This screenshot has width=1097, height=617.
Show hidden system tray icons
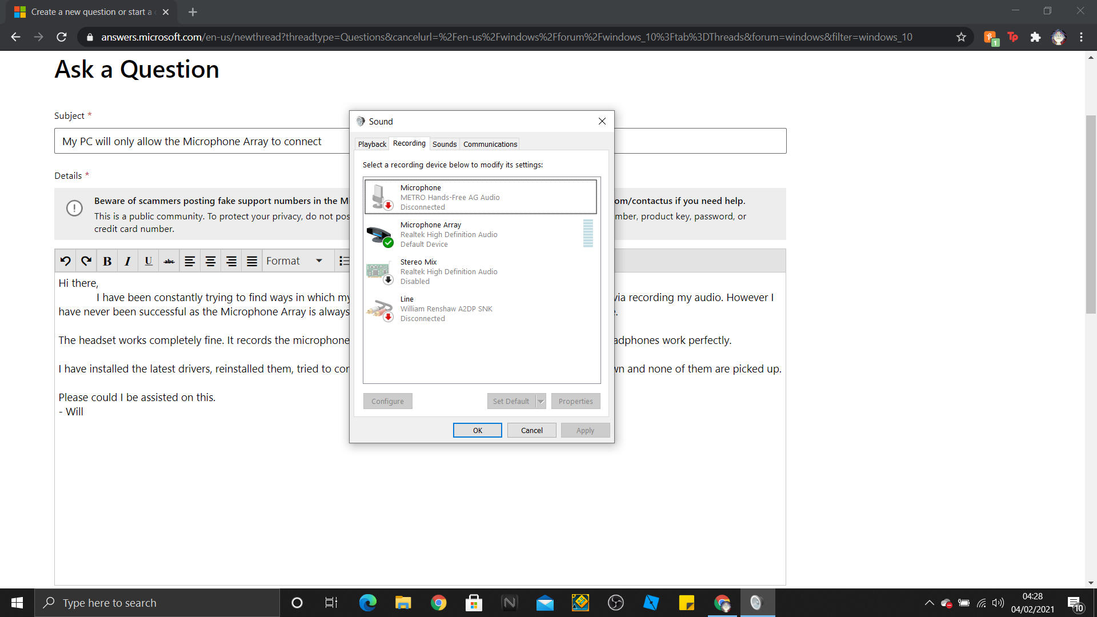coord(929,603)
